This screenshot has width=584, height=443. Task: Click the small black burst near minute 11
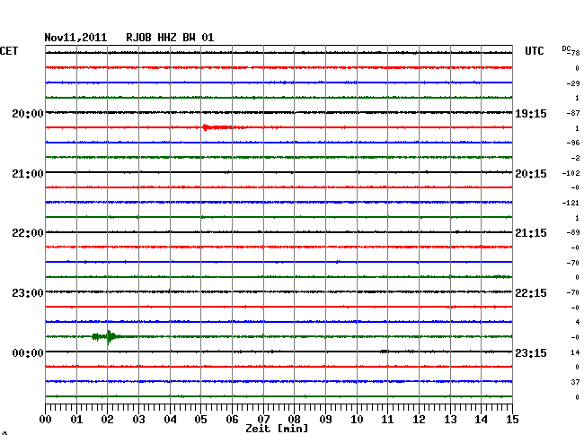click(385, 352)
